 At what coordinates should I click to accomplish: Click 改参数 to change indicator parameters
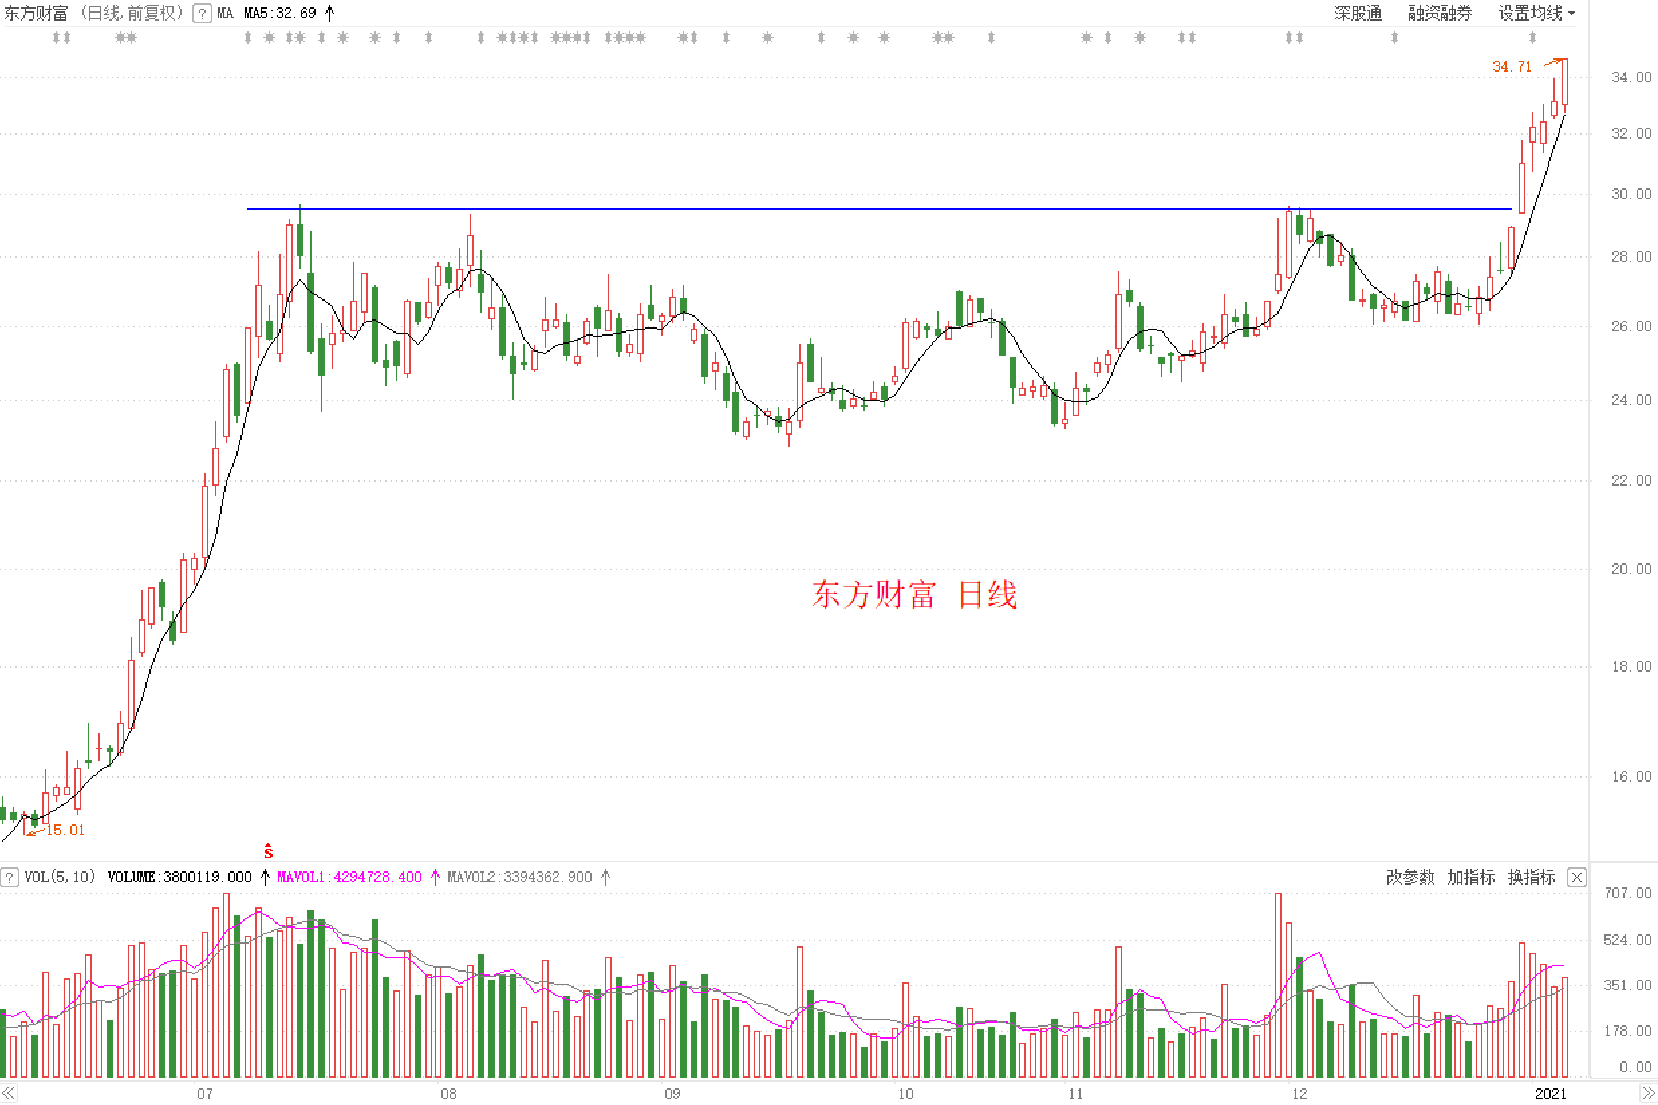(1411, 877)
